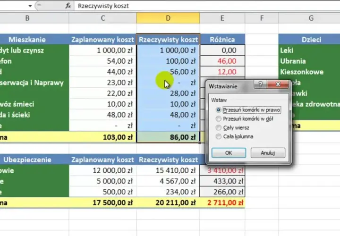Select the red 2 711,00 zł cell

pos(222,202)
